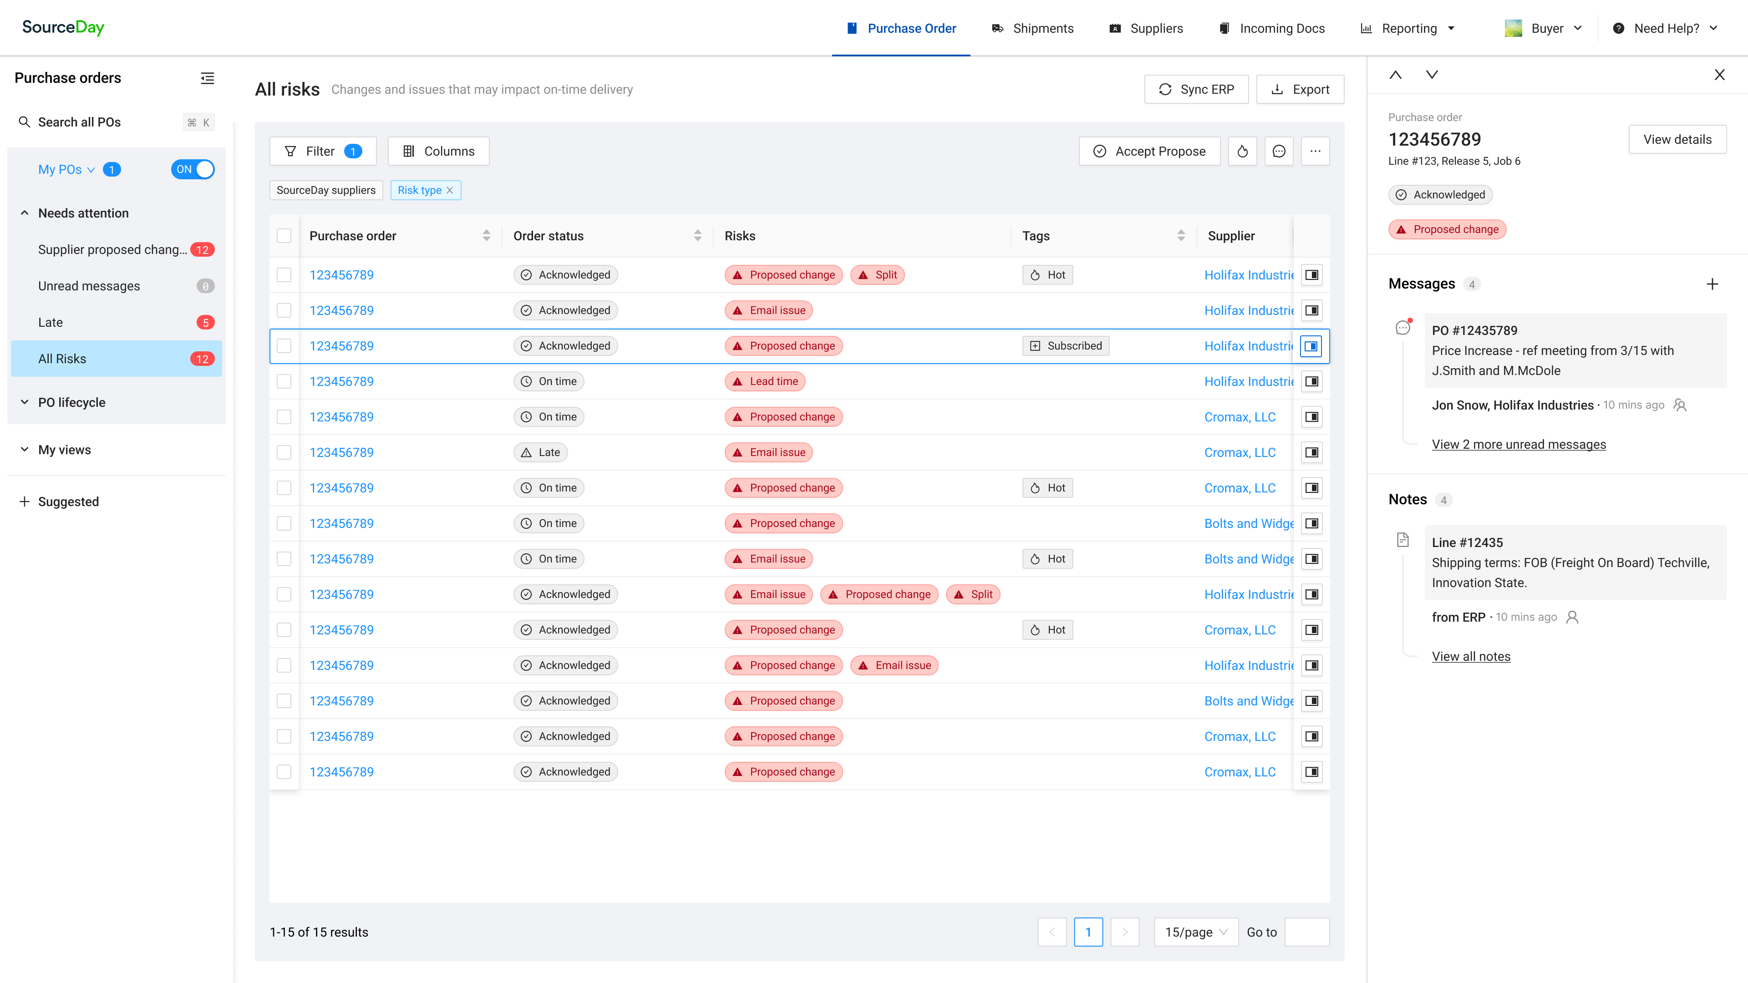Open Late in Needs attention list

[x=51, y=322]
